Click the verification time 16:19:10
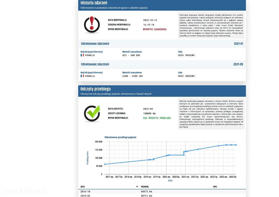Viewport: 279px width, 197px height. click(149, 25)
